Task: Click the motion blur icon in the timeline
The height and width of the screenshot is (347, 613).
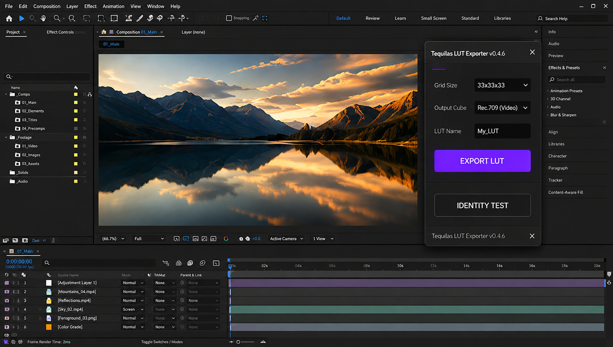Action: point(202,263)
